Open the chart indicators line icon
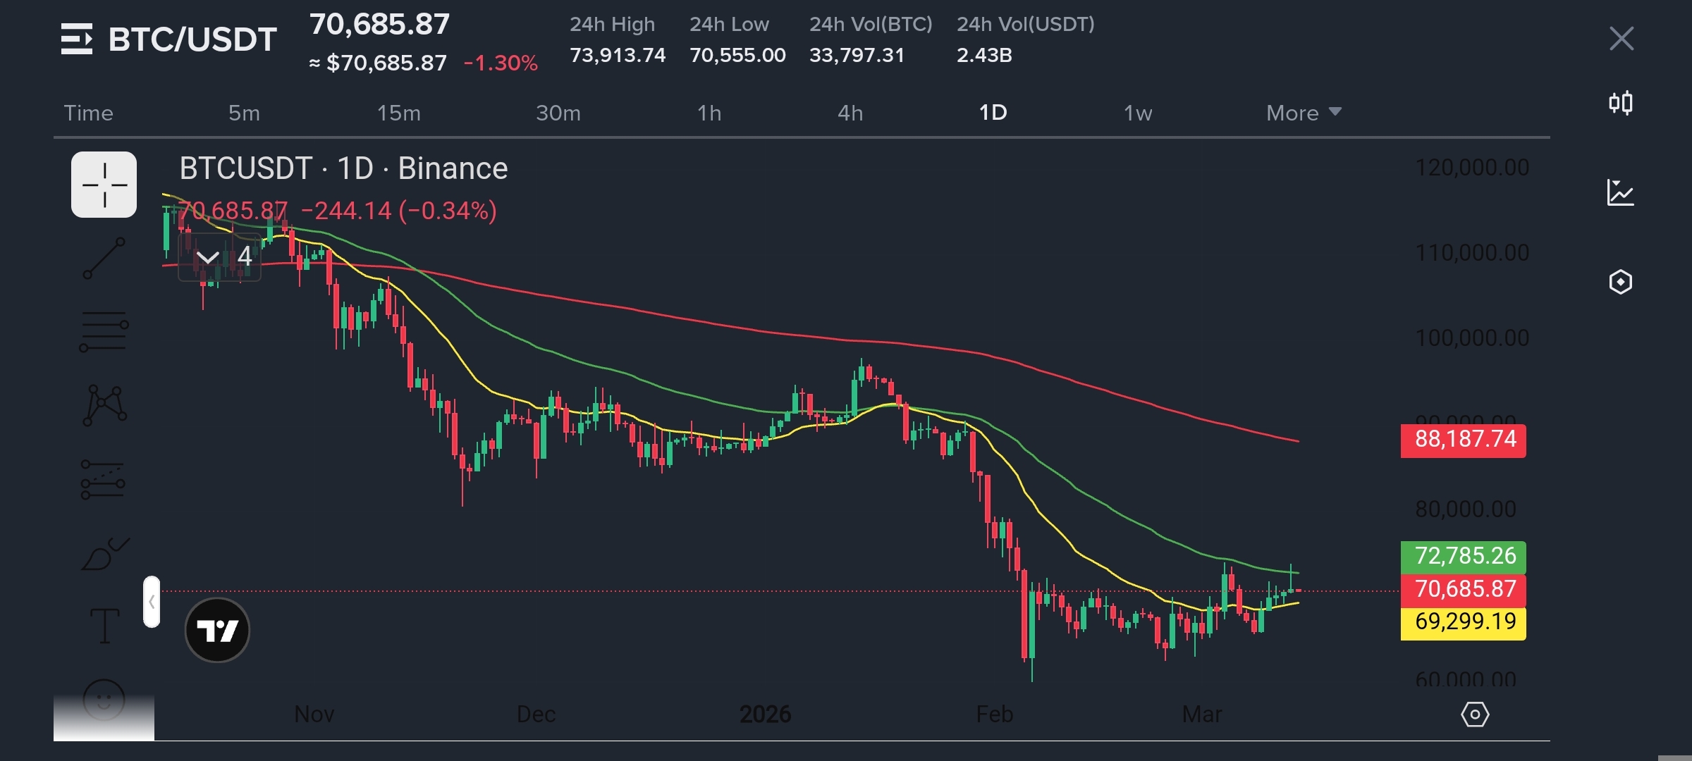The image size is (1692, 761). (x=1620, y=192)
